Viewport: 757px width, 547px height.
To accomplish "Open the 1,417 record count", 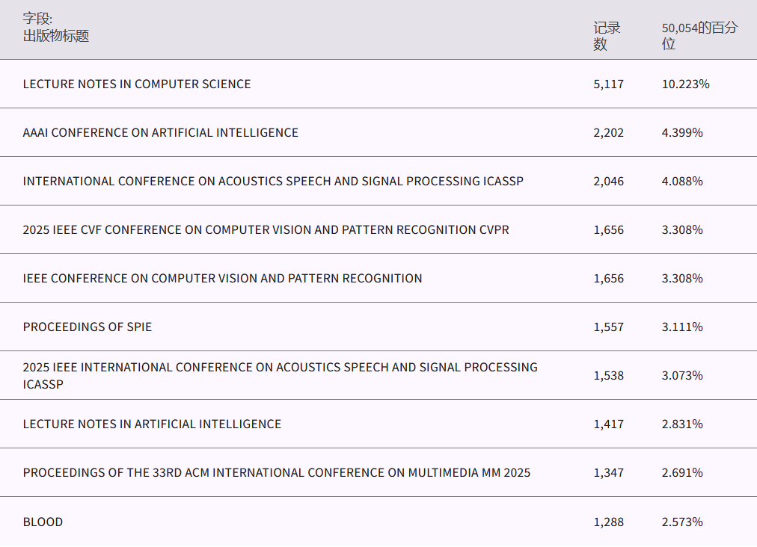I will (x=608, y=424).
